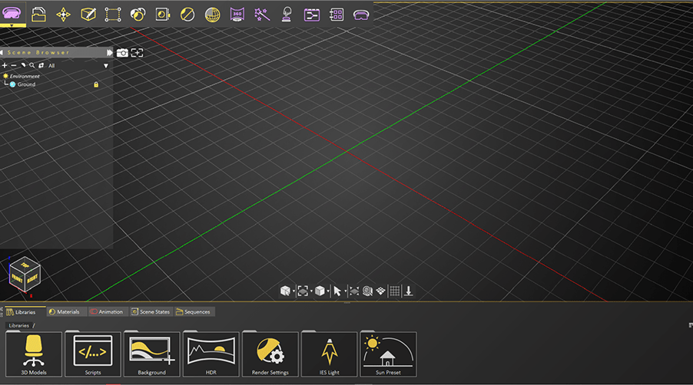Open the All filter dropdown in Scene Browser
Screen dimensions: 693x385
[105, 66]
